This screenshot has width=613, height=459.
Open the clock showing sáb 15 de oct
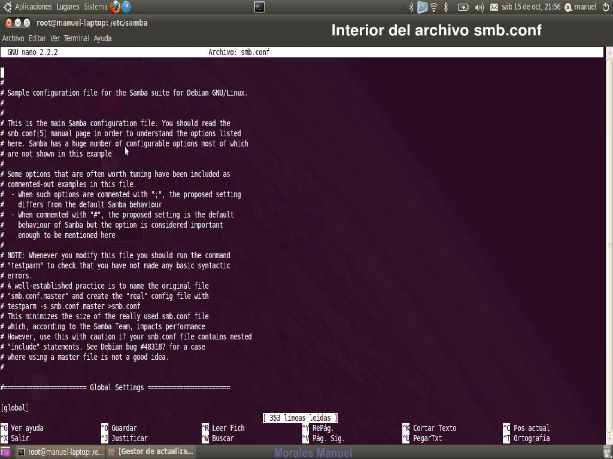pyautogui.click(x=531, y=7)
